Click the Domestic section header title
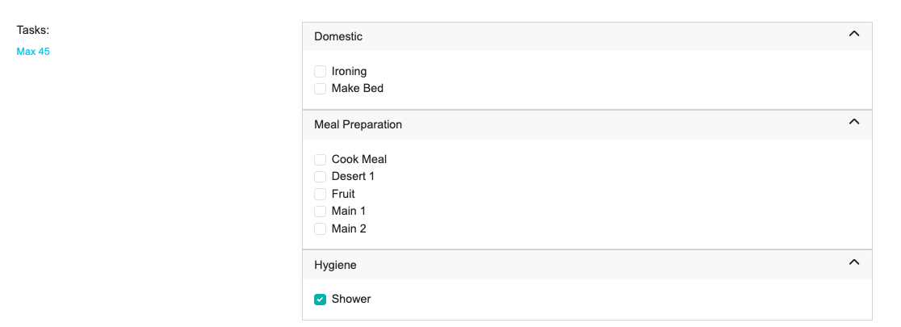 pyautogui.click(x=338, y=36)
